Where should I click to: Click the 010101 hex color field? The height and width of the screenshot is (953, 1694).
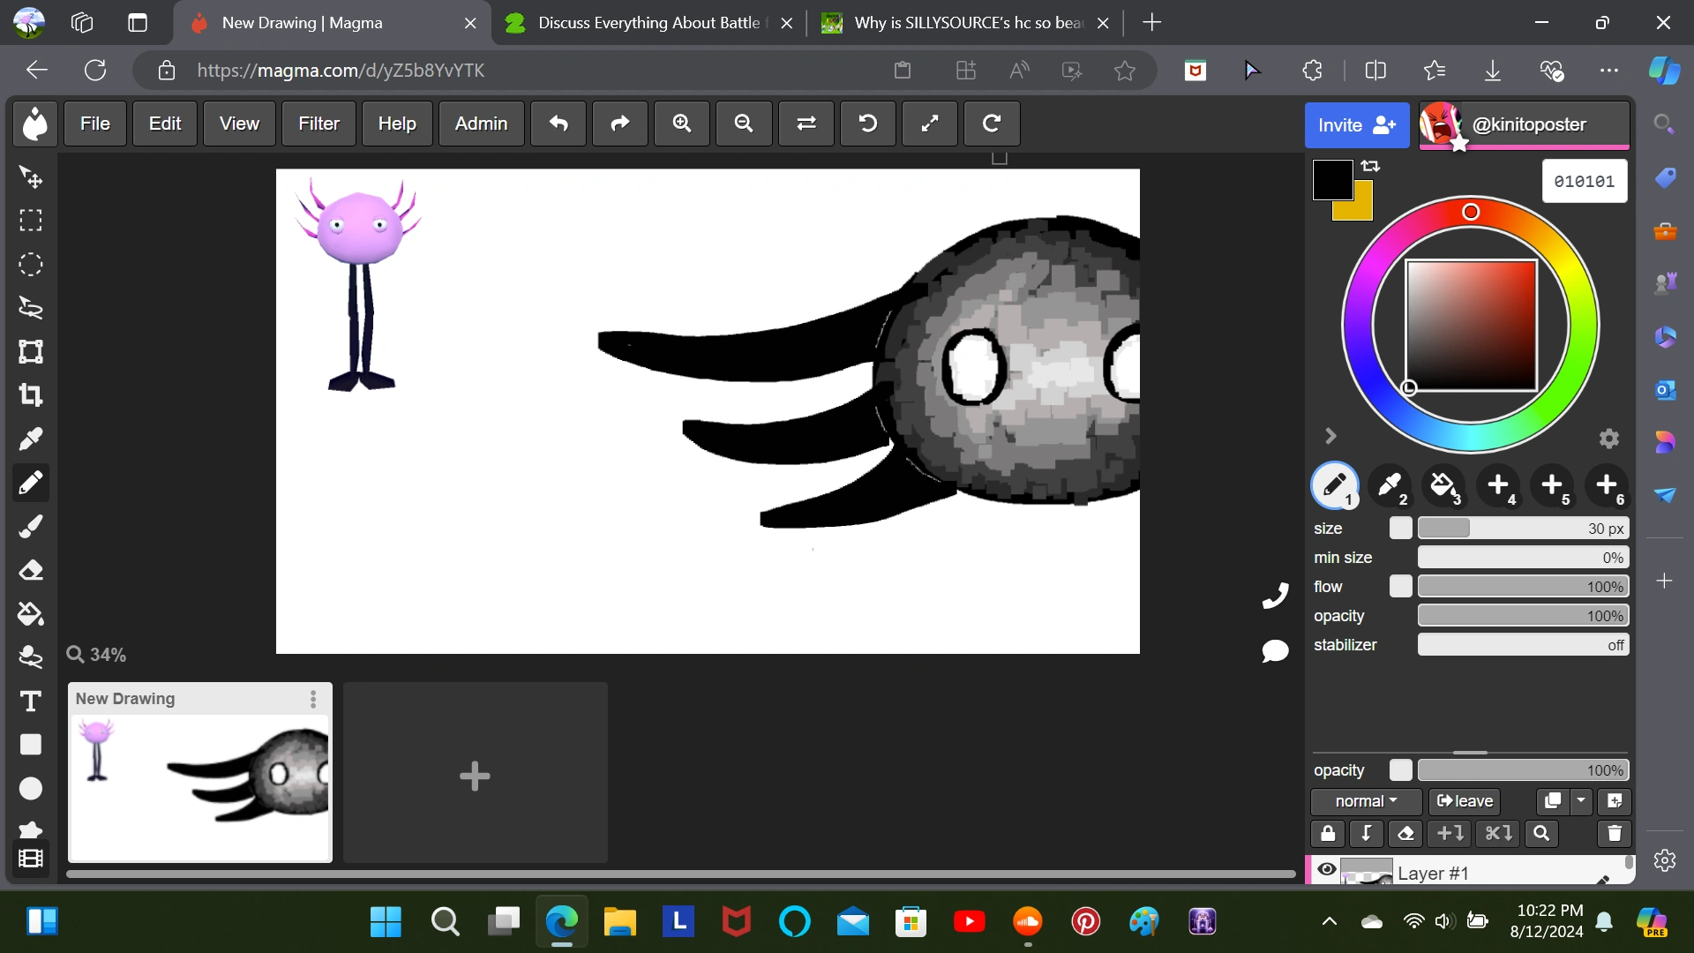(1585, 181)
